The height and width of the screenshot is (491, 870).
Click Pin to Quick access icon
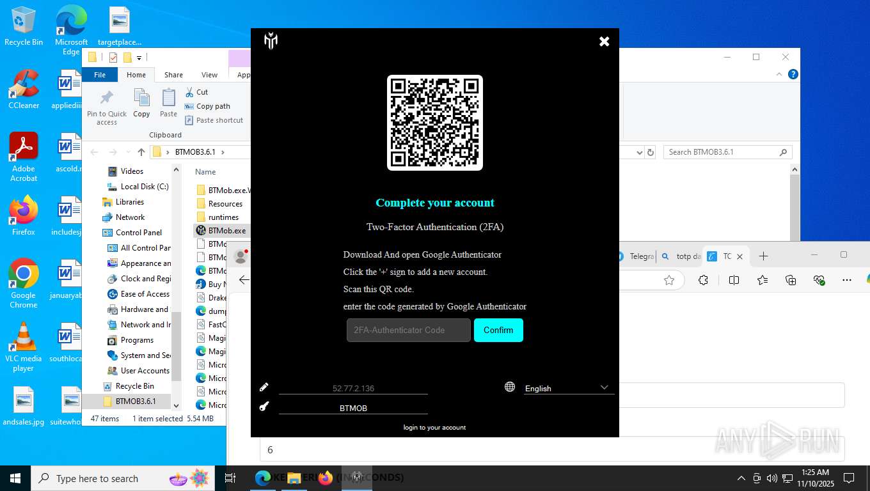(x=107, y=107)
